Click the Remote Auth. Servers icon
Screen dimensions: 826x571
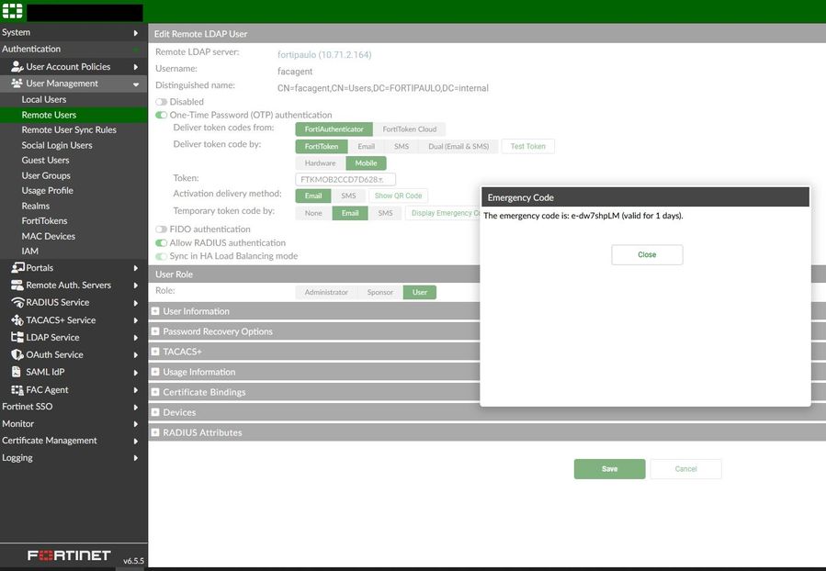(17, 285)
